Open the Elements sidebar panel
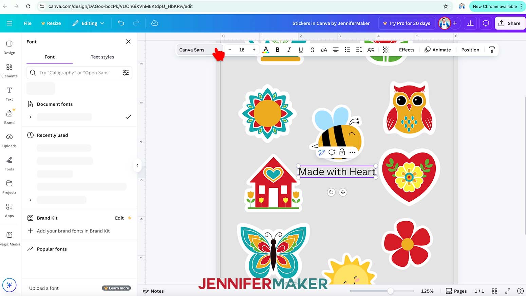526x296 pixels. (9, 71)
